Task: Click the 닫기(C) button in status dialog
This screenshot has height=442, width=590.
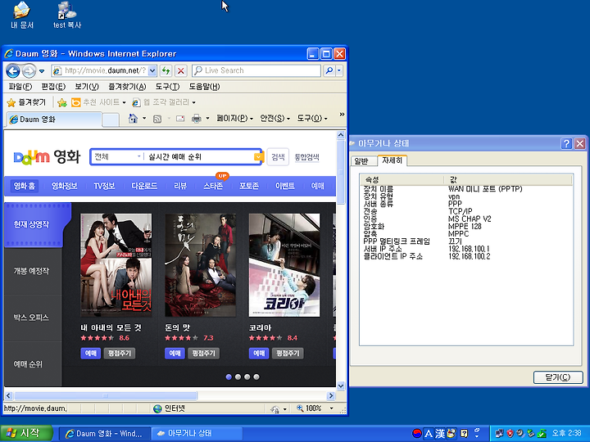Action: point(558,377)
